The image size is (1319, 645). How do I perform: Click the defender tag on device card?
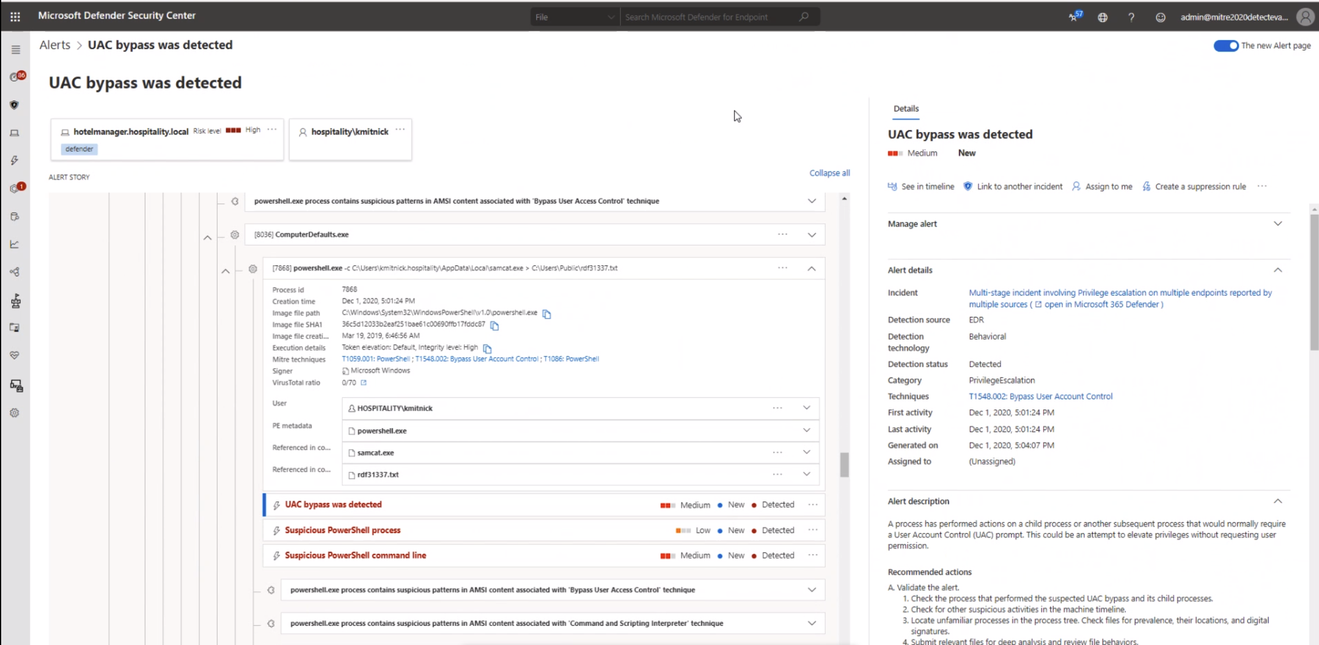pos(79,149)
